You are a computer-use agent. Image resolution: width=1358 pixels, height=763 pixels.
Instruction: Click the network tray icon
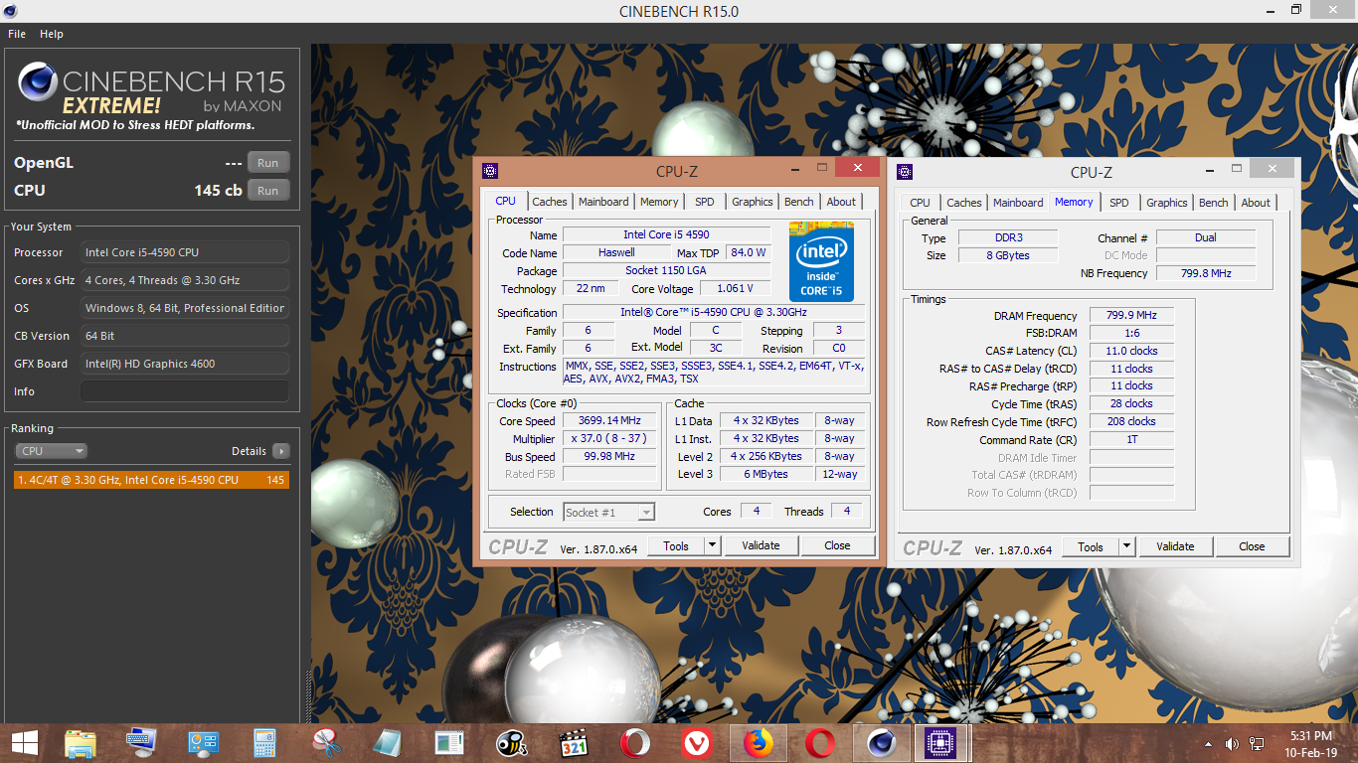coord(1257,743)
